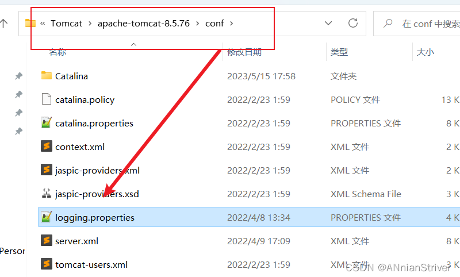Expand chevron after conf breadcrumb
The image size is (460, 277).
coord(232,24)
